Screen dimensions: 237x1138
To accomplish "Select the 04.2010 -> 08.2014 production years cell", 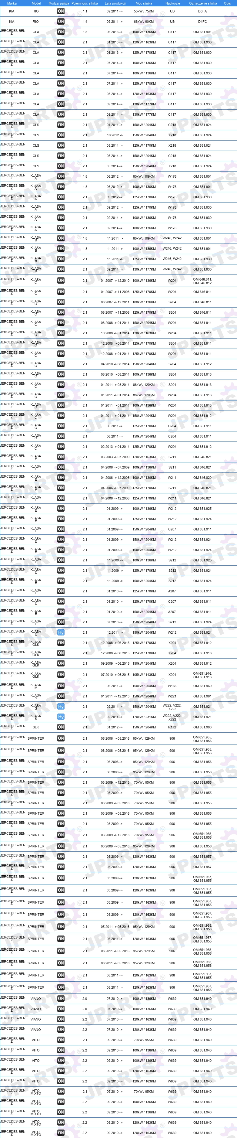I will pyautogui.click(x=115, y=364).
